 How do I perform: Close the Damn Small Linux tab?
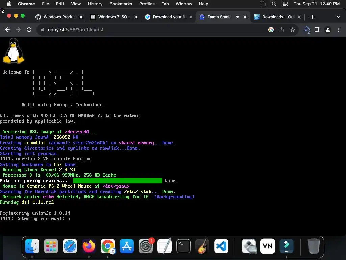(x=245, y=17)
